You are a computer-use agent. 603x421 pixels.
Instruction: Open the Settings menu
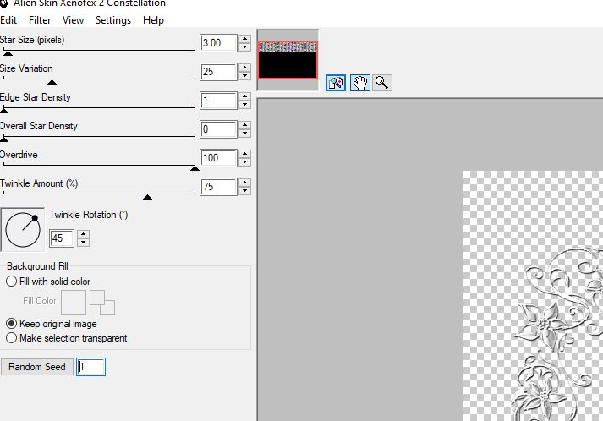point(113,20)
